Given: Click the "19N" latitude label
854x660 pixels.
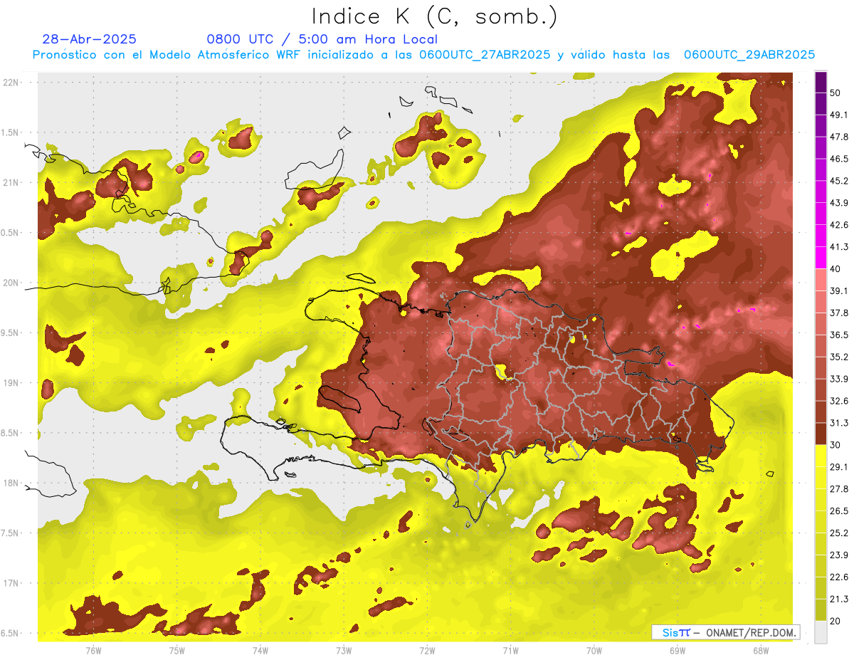Looking at the screenshot, I should (11, 382).
